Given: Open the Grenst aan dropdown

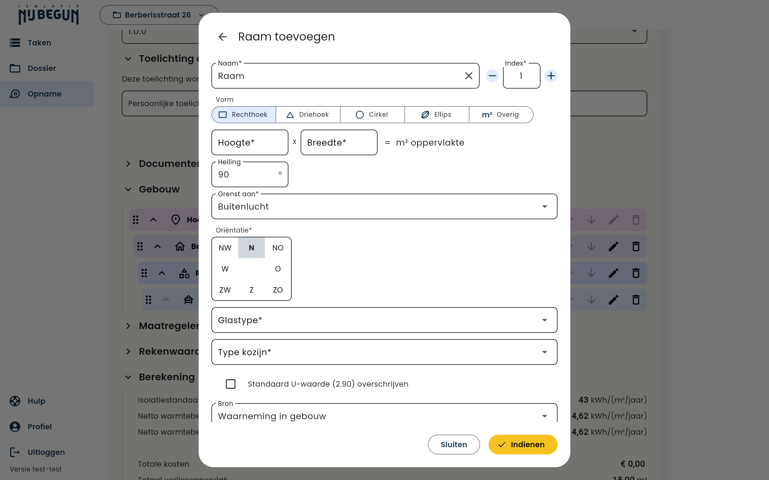Looking at the screenshot, I should [x=384, y=206].
